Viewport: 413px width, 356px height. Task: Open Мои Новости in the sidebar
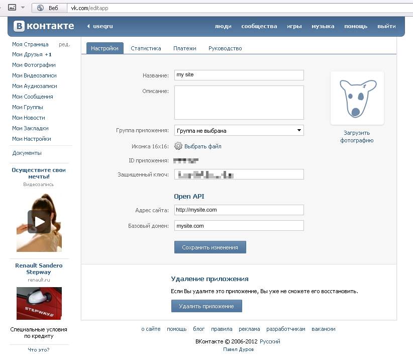[29, 118]
